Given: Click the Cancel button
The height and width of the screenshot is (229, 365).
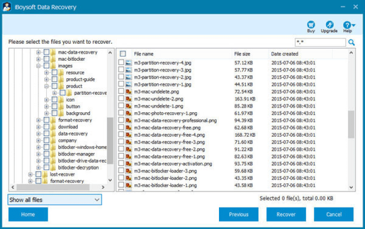Looking at the screenshot, I should 333,214.
